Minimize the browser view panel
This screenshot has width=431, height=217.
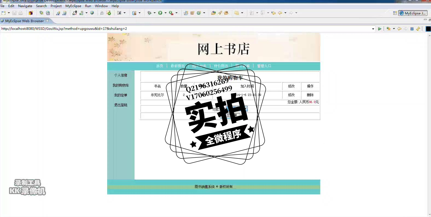[425, 20]
